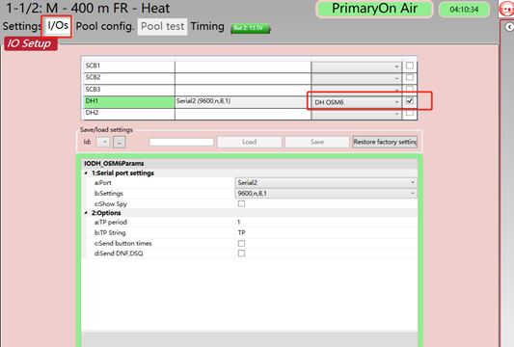514x347 pixels.
Task: Open the Port Serial2 dropdown
Action: (326, 183)
